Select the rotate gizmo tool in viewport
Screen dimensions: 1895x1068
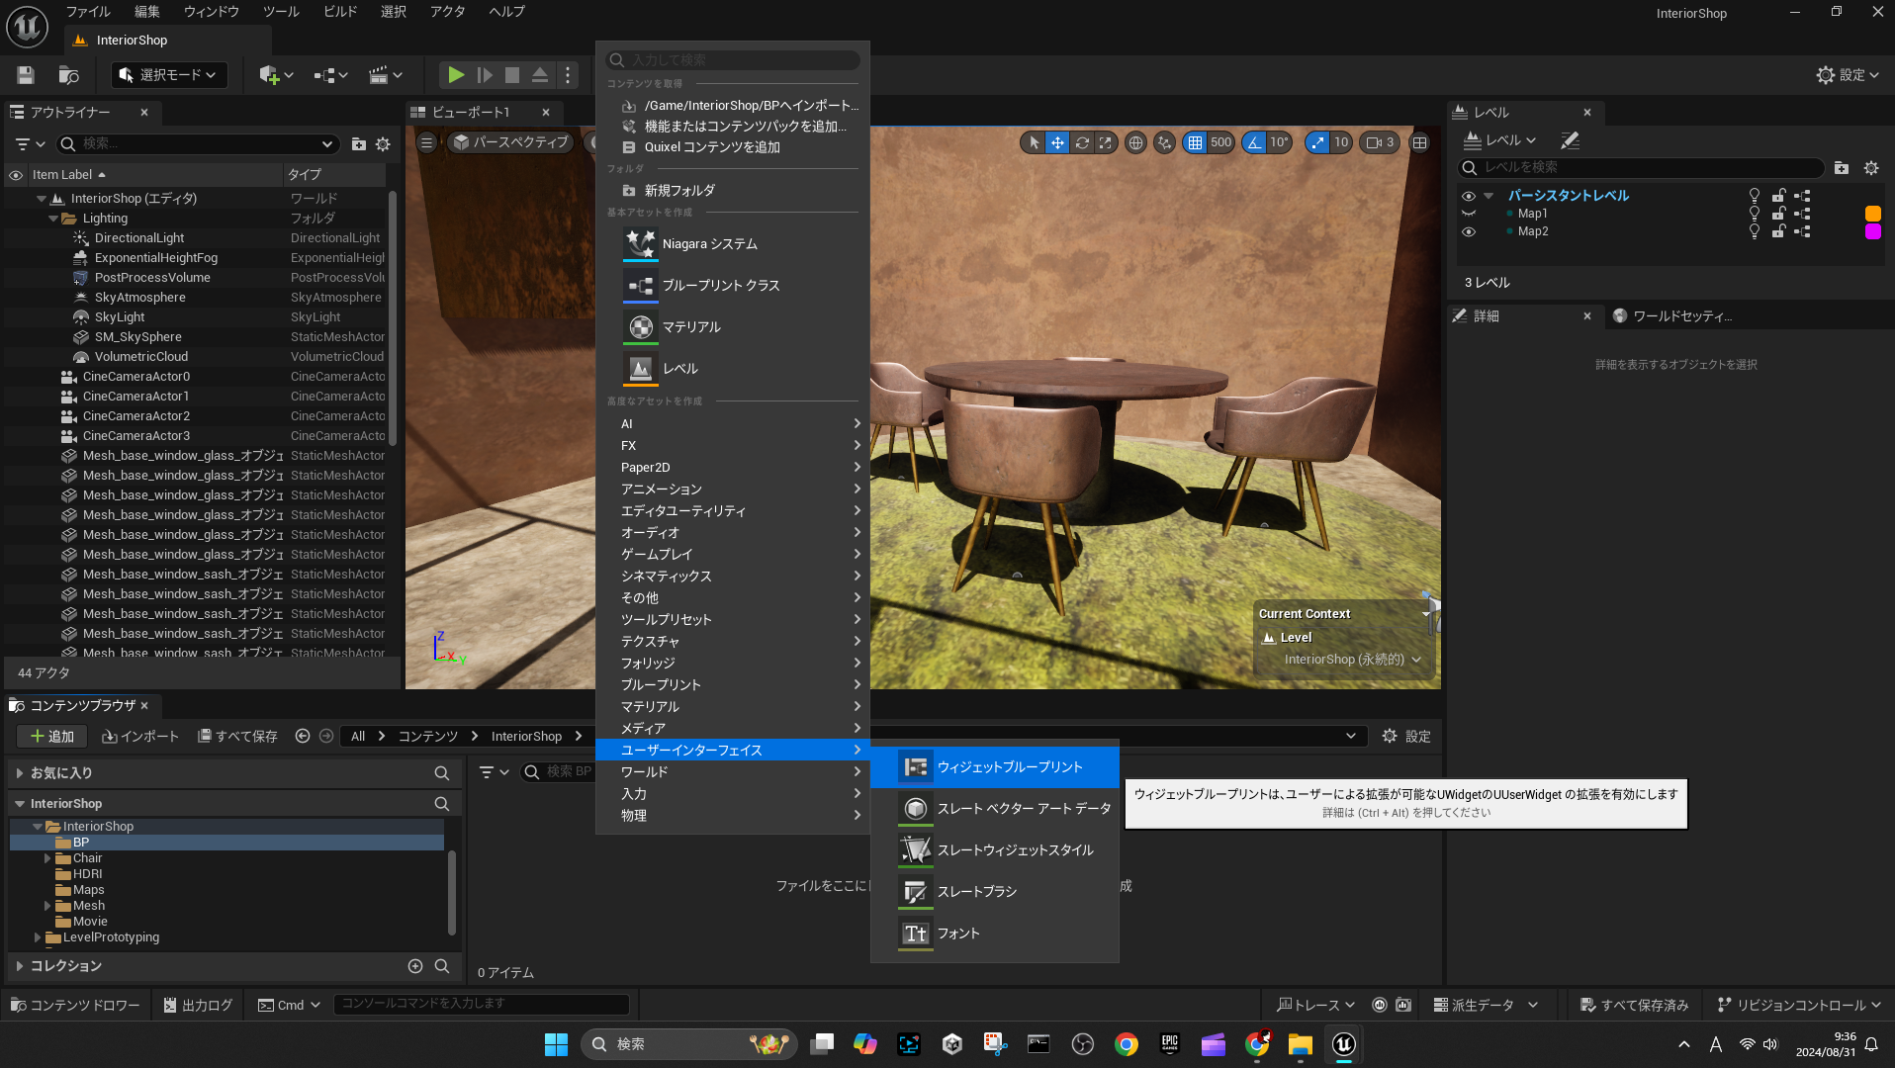[x=1082, y=142]
